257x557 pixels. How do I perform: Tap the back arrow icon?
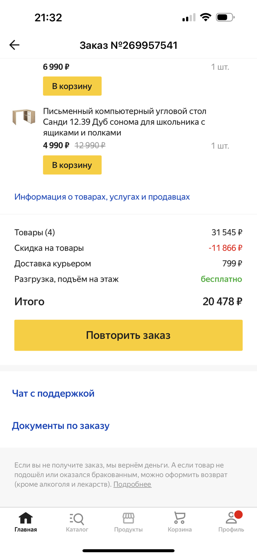tap(14, 45)
